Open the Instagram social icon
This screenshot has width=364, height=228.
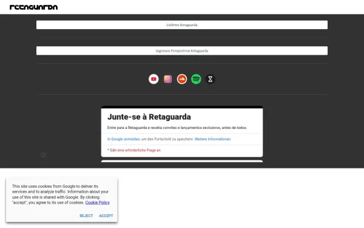(168, 79)
